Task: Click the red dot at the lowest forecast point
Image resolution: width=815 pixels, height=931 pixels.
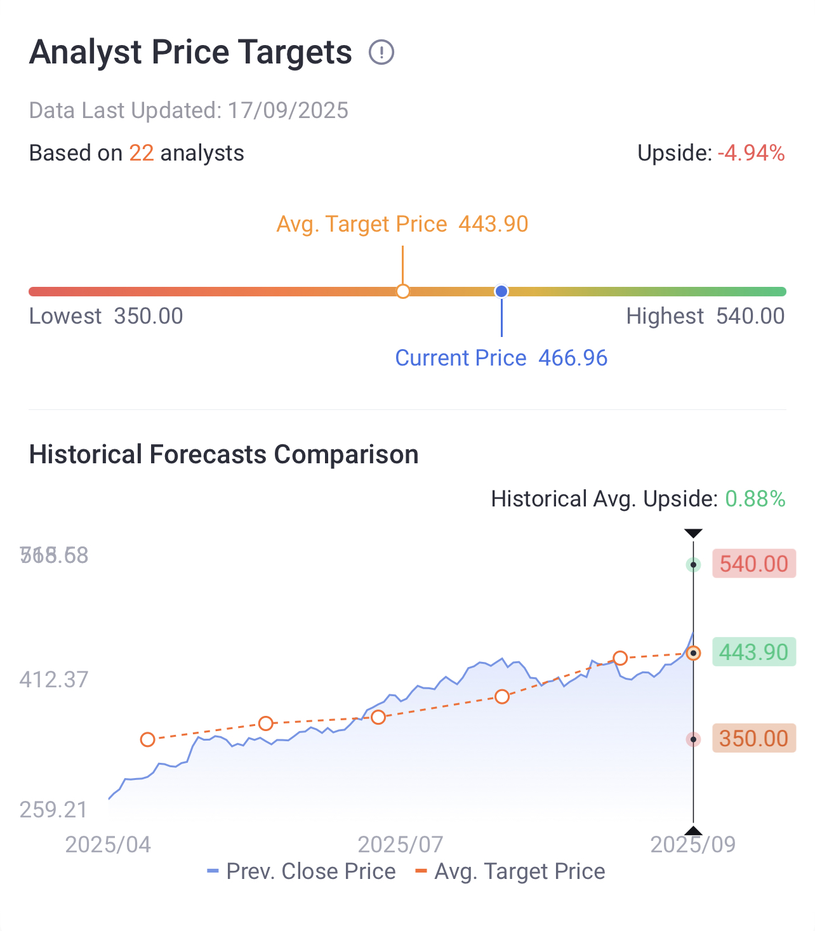Action: pyautogui.click(x=693, y=739)
